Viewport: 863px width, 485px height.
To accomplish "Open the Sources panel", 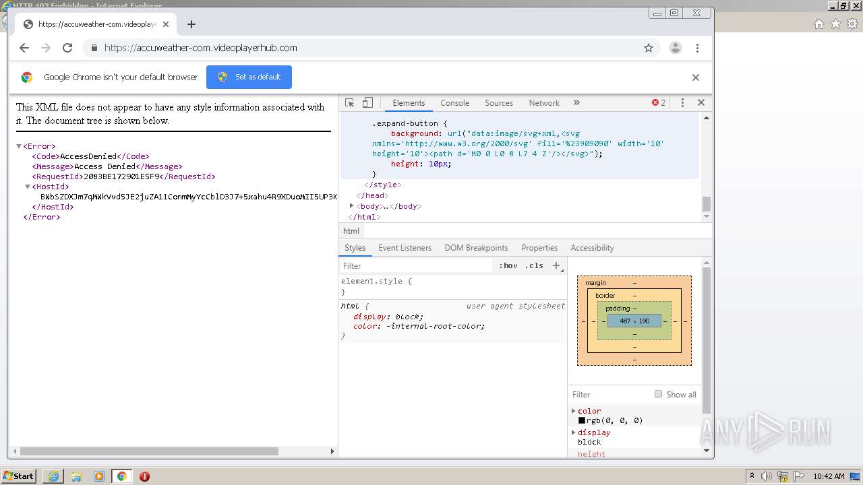I will click(499, 103).
